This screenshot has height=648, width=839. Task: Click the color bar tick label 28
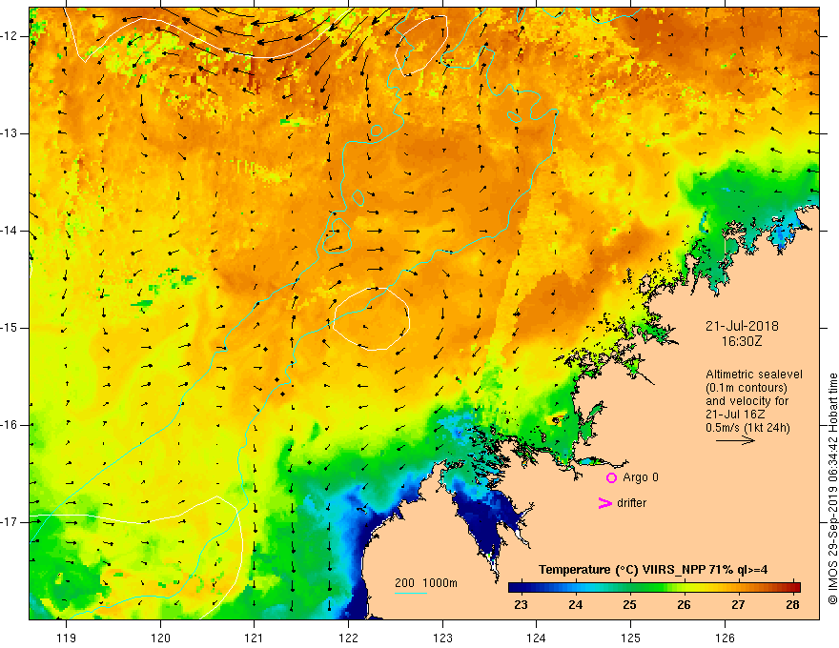[x=793, y=605]
